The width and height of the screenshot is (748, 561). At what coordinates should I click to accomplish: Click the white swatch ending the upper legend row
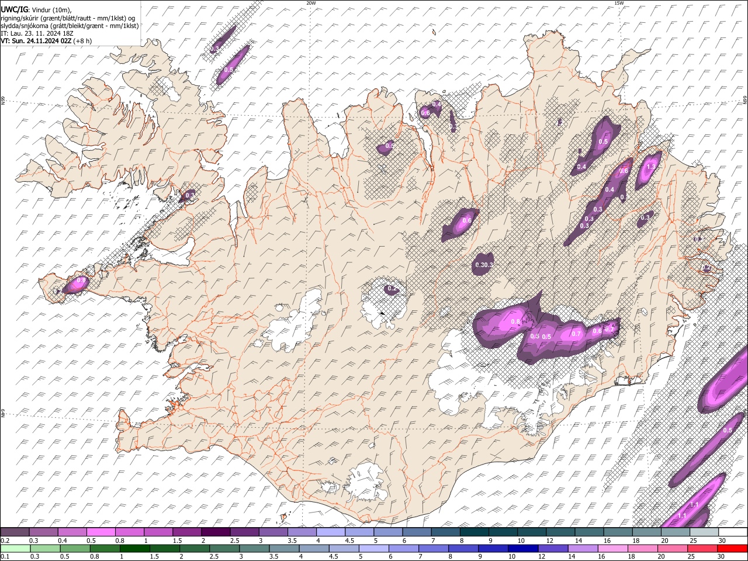click(x=733, y=532)
